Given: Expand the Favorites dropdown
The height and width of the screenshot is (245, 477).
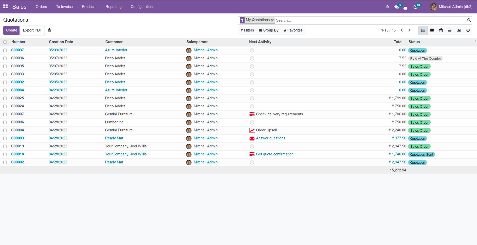Looking at the screenshot, I should pos(293,30).
